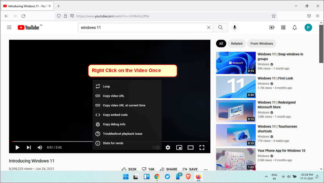Go to the YouTube home logo
Image resolution: width=324 pixels, height=183 pixels.
(28, 27)
